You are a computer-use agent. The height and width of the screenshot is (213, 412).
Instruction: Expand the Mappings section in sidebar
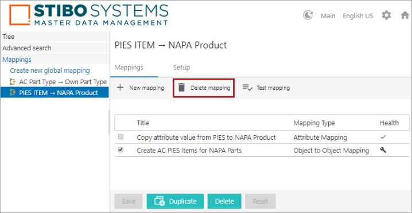(17, 60)
